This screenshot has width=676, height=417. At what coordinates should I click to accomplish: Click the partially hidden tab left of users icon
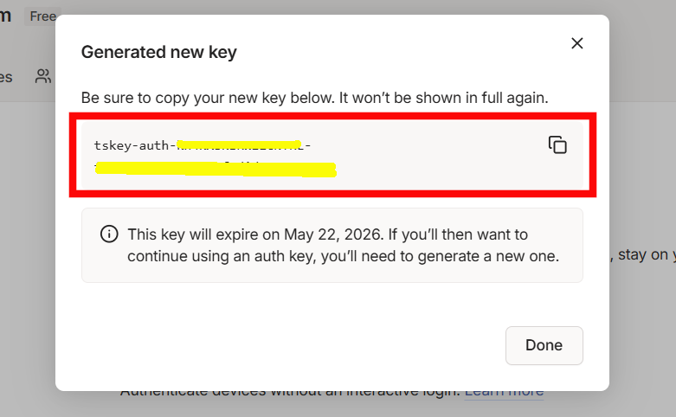6,76
